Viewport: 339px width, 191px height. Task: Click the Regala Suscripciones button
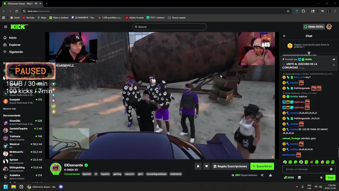[x=230, y=166]
